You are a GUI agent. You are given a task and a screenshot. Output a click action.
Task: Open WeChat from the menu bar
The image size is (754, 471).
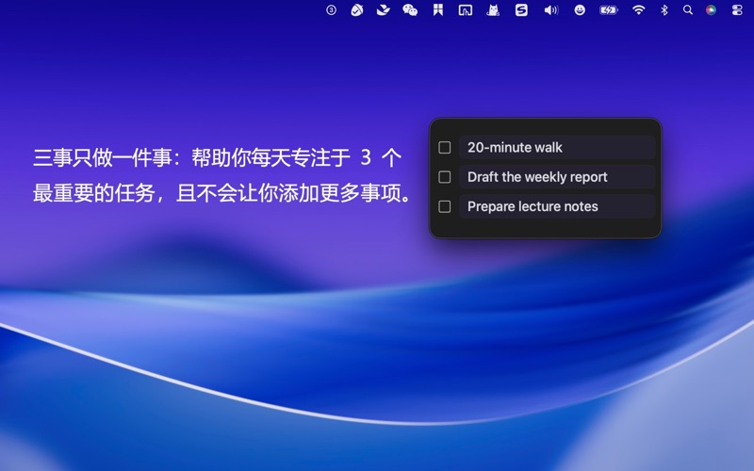[410, 10]
